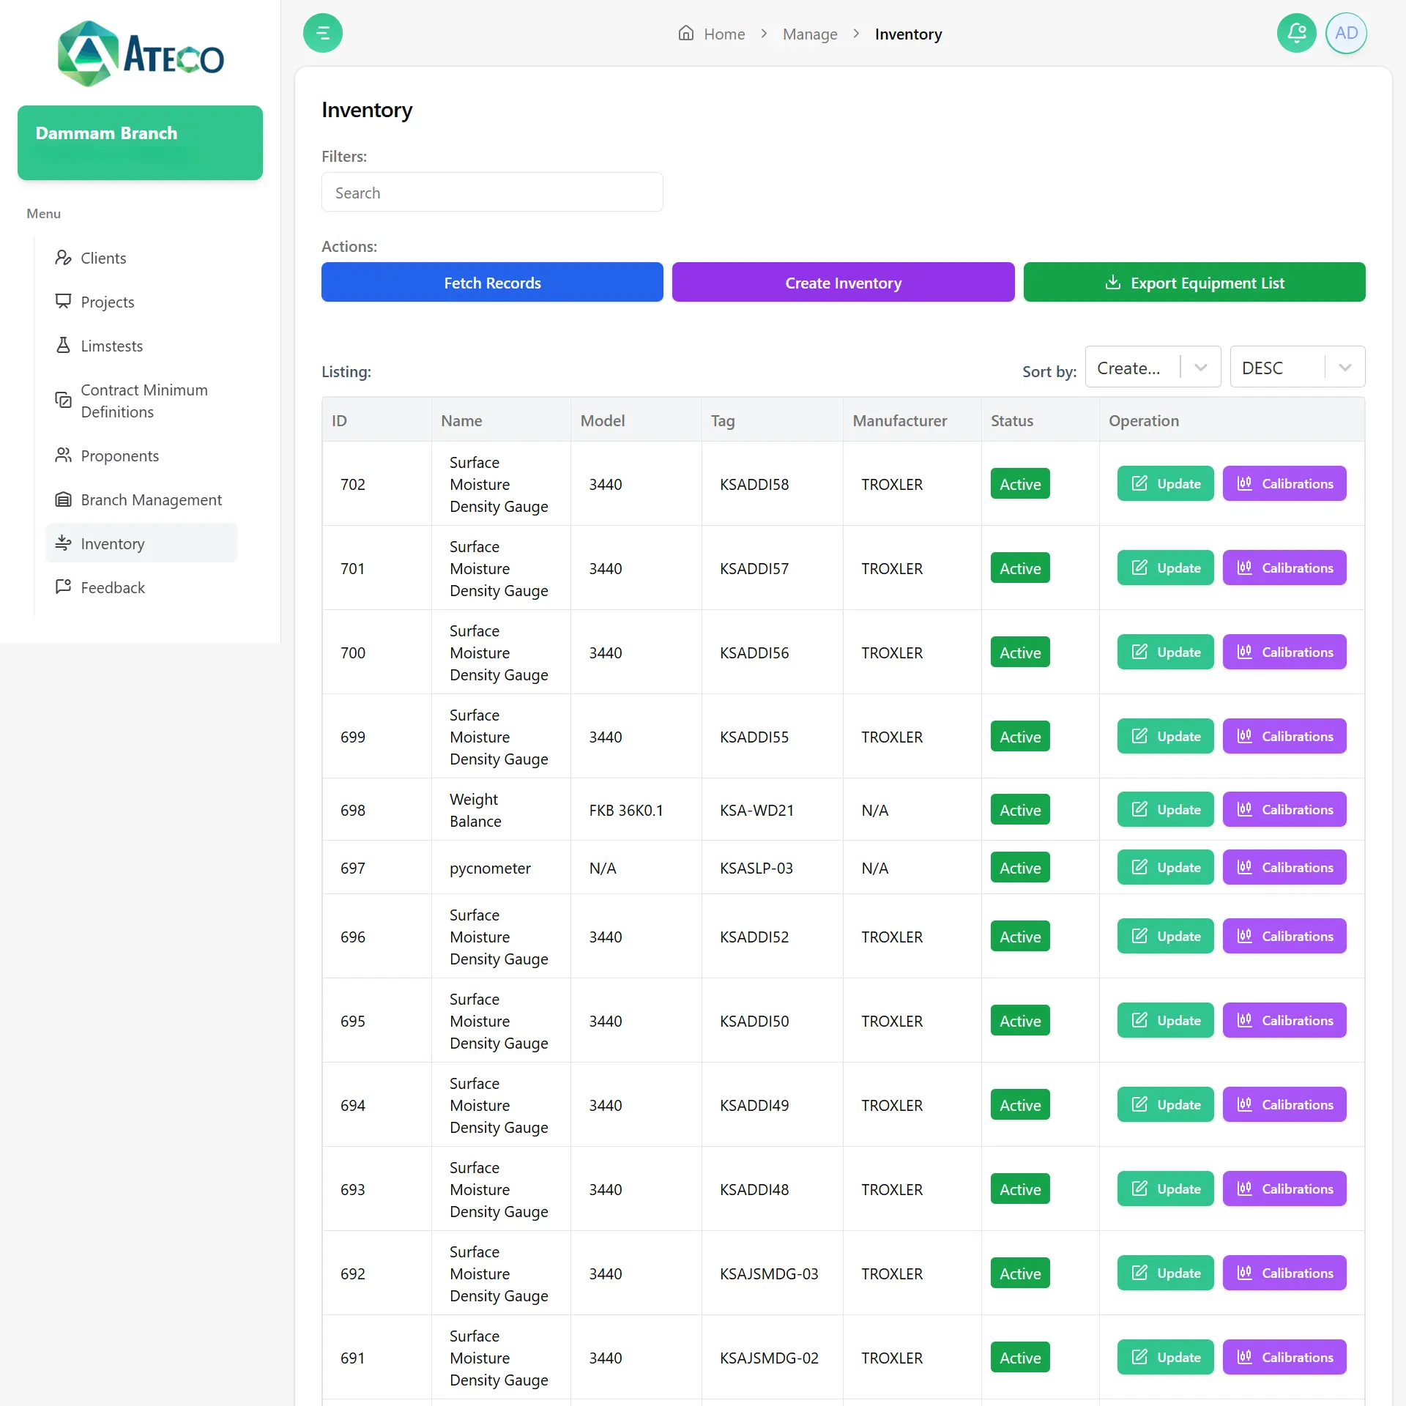The image size is (1406, 1406).
Task: Click Active badge on row 702
Action: (x=1020, y=483)
